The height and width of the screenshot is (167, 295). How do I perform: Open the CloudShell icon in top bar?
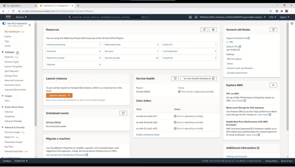pos(190,17)
